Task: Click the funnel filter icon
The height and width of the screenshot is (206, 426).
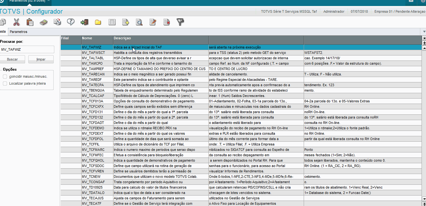Action: pos(180,22)
